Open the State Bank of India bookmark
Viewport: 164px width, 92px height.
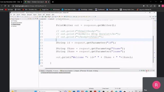(x=69, y=9)
